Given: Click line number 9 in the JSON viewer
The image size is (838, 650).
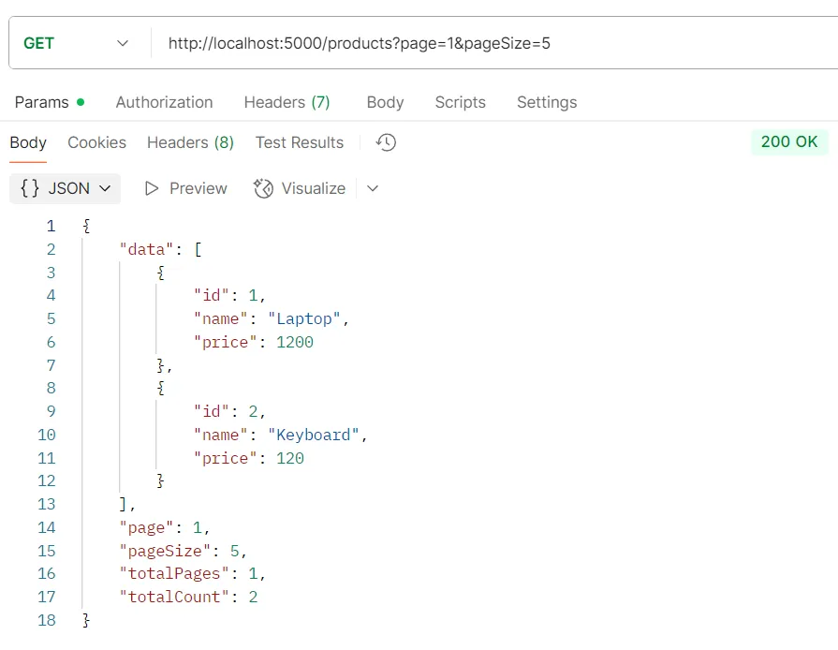Looking at the screenshot, I should [x=51, y=411].
